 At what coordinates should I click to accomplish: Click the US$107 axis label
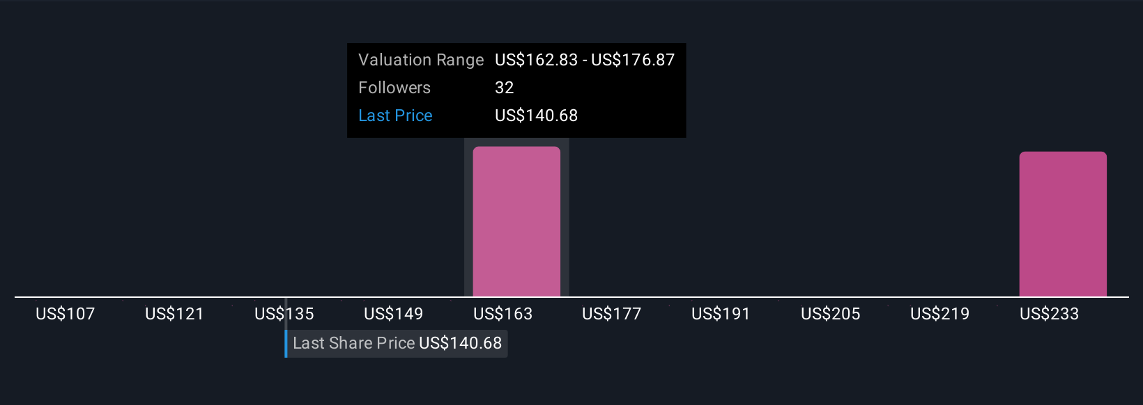[65, 314]
